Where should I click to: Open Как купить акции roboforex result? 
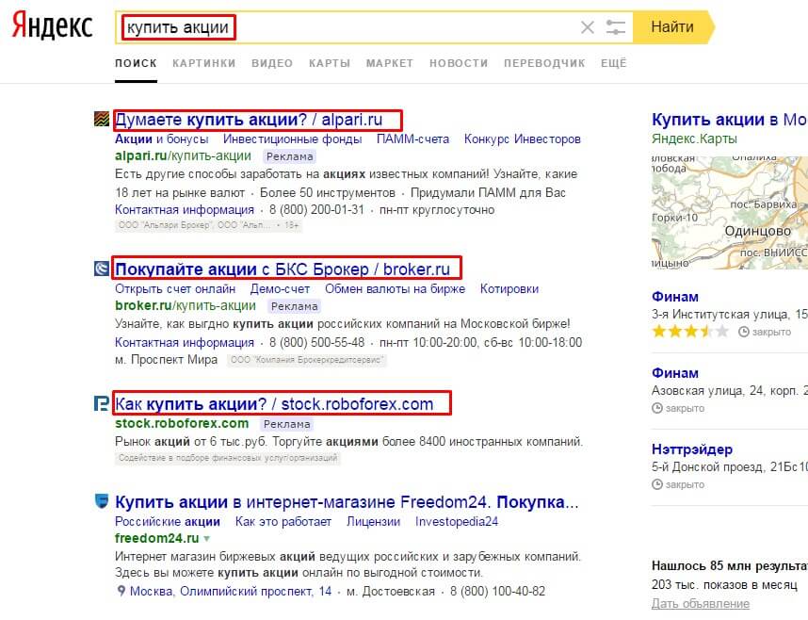(274, 404)
